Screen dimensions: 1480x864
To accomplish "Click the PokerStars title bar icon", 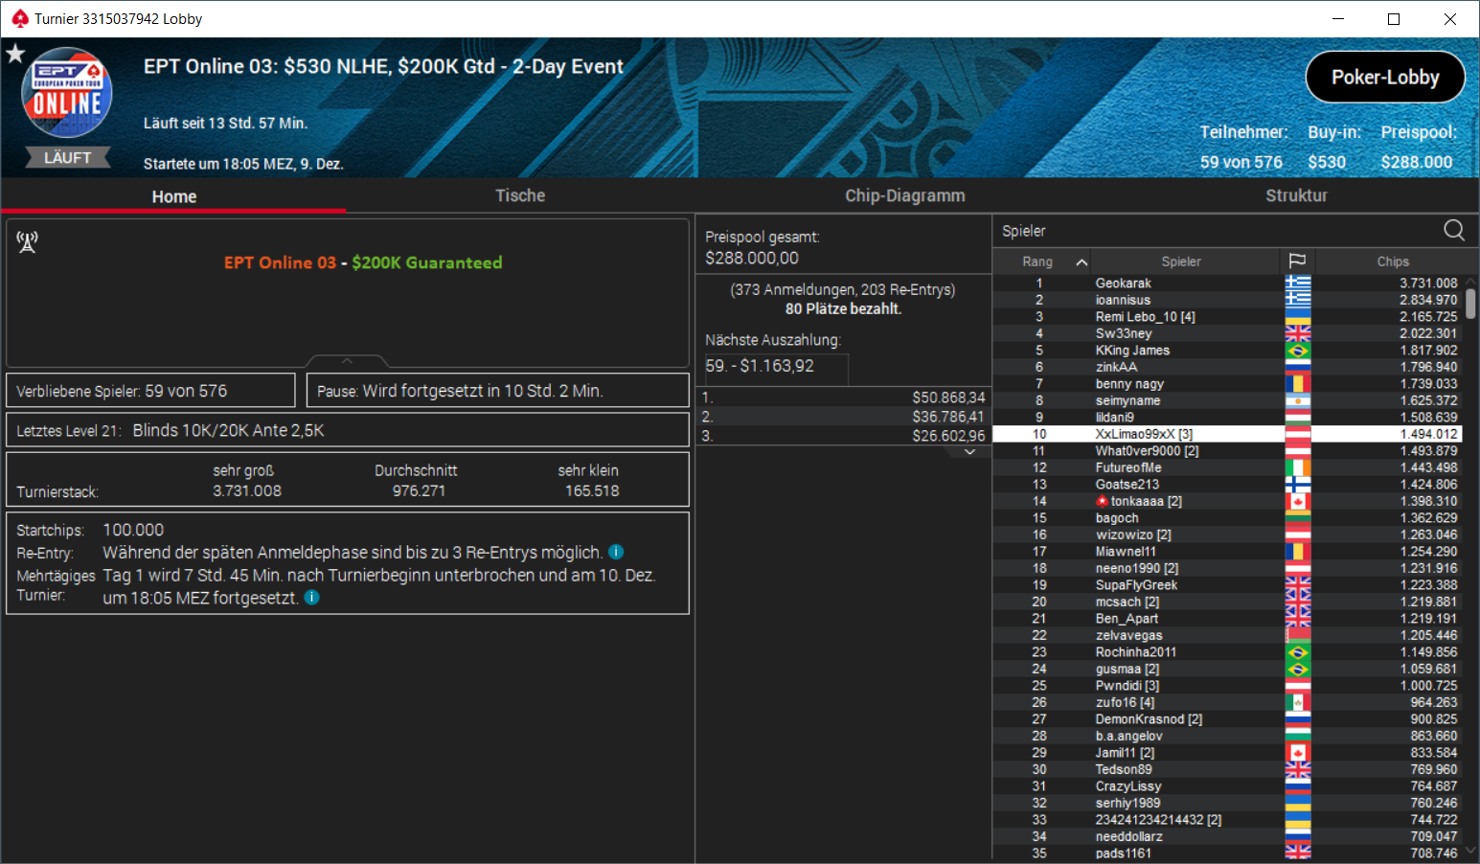I will tap(20, 18).
